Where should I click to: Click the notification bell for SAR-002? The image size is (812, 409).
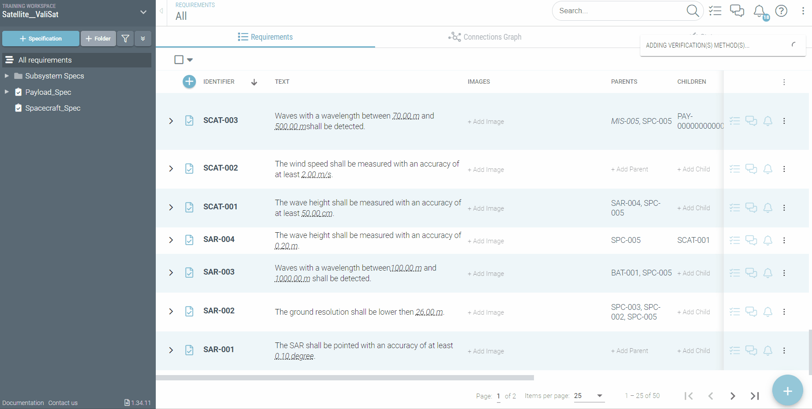[x=768, y=312]
